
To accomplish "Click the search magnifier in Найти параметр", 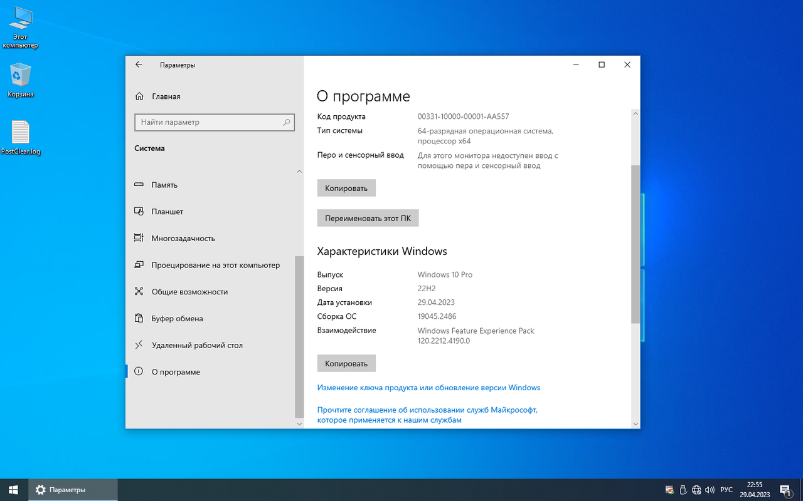I will [x=287, y=122].
